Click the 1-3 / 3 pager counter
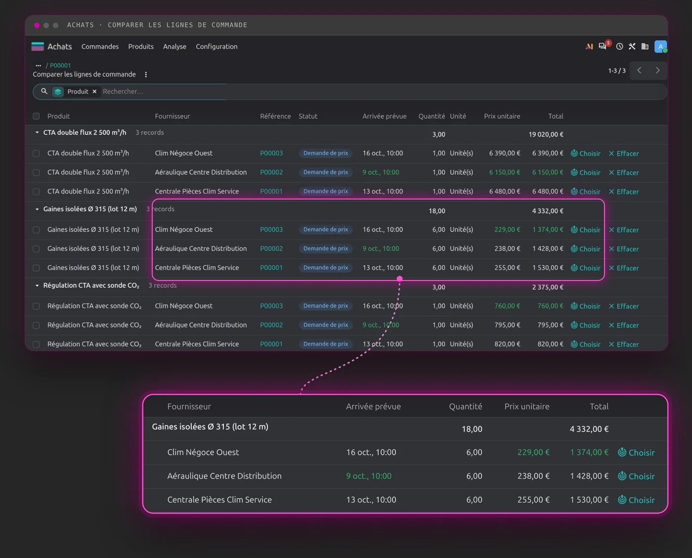The width and height of the screenshot is (692, 558). (x=616, y=71)
